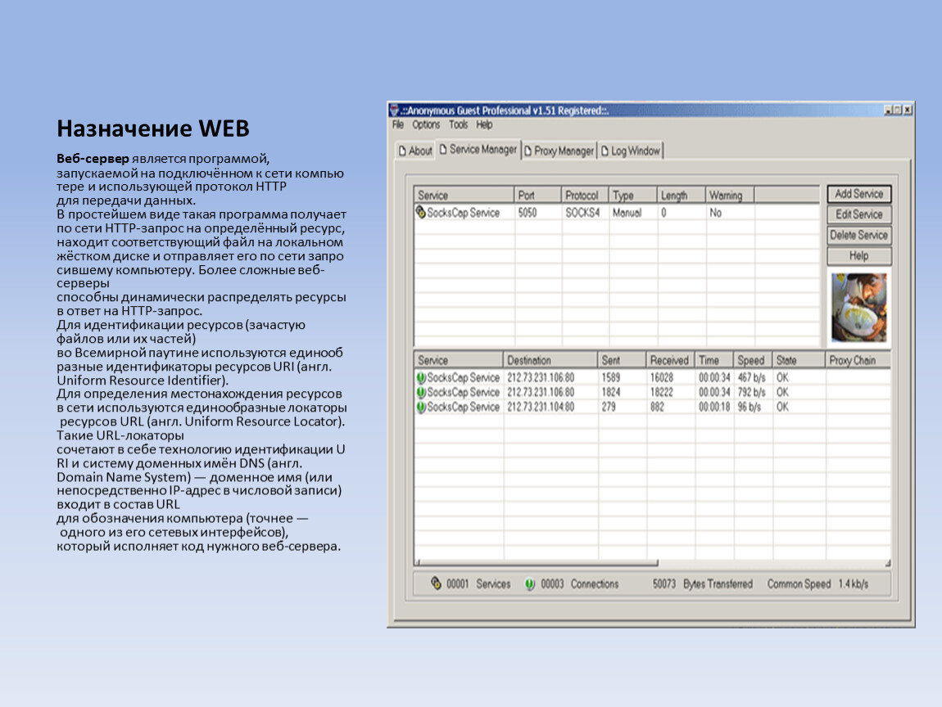The width and height of the screenshot is (942, 707).
Task: Click the Speed column header
Action: tap(754, 360)
